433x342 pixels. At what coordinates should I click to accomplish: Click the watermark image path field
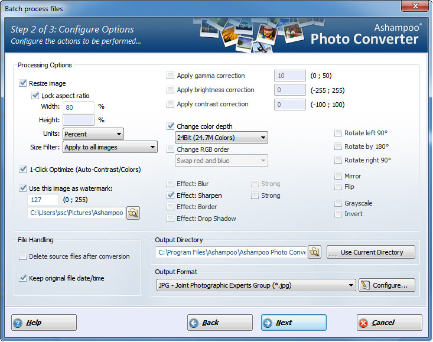(x=76, y=213)
